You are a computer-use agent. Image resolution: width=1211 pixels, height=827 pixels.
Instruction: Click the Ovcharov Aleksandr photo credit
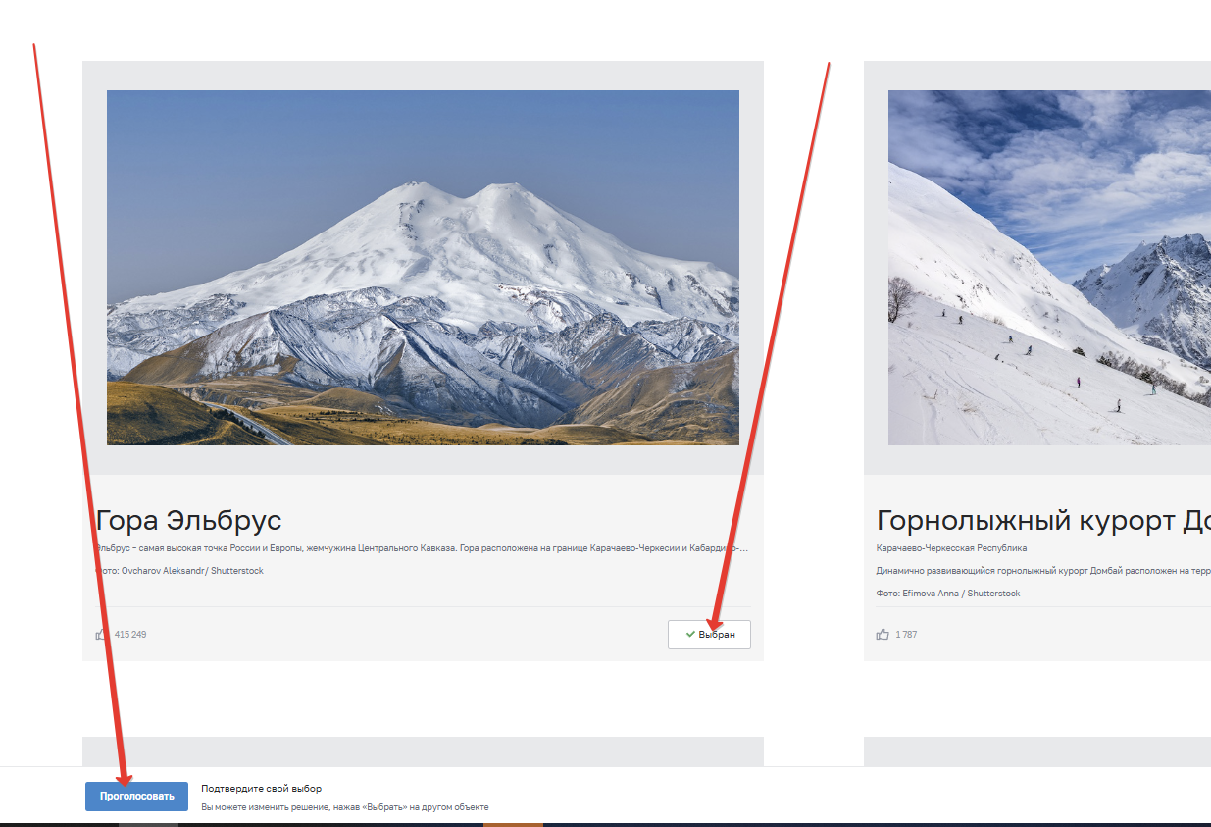coord(179,571)
